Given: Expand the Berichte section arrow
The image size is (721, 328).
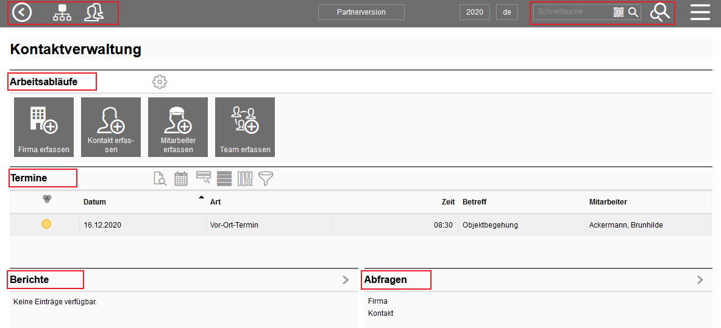Looking at the screenshot, I should [x=346, y=280].
